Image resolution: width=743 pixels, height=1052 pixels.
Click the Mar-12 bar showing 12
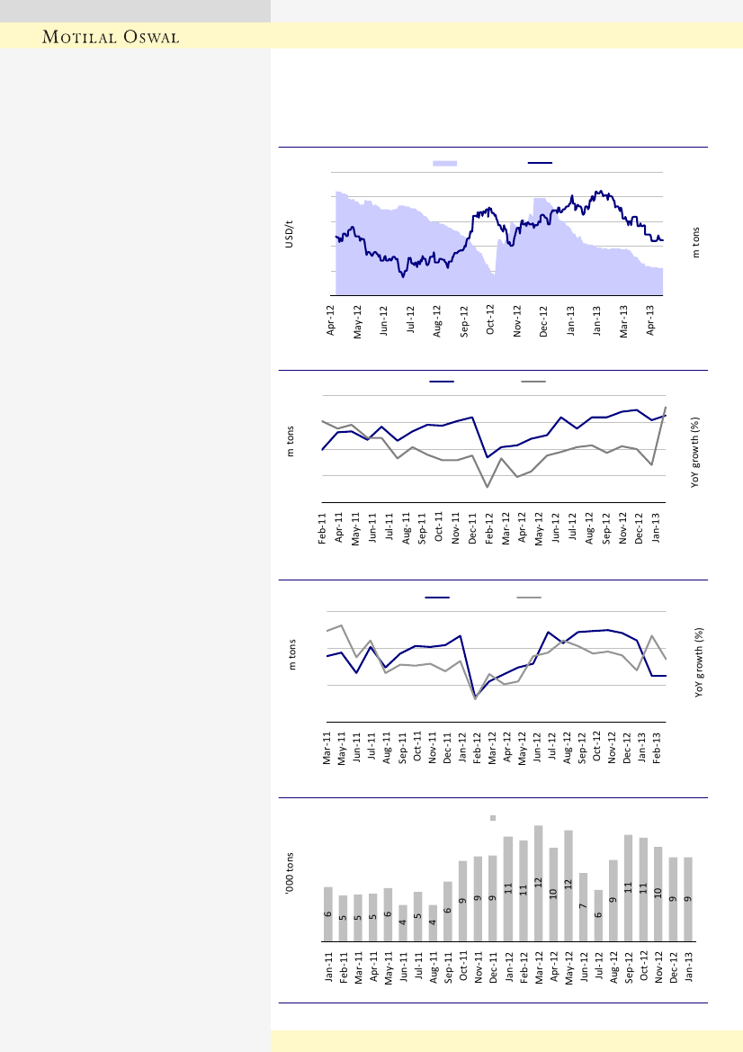(538, 884)
